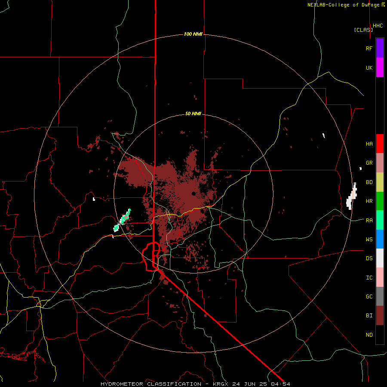Viewport: 387px width, 387px height.
Task: Click the BI legend label
Action: [369, 316]
